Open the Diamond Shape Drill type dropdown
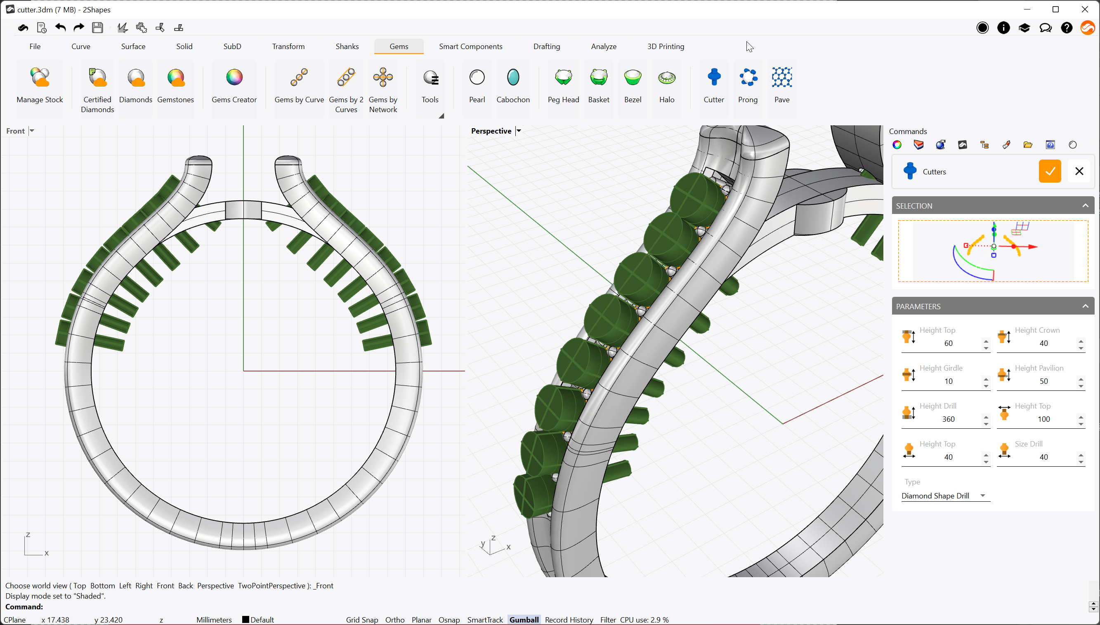 [x=945, y=496]
